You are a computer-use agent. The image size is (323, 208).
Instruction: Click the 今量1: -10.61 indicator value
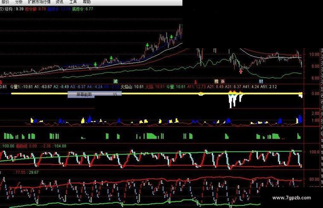click(x=21, y=87)
